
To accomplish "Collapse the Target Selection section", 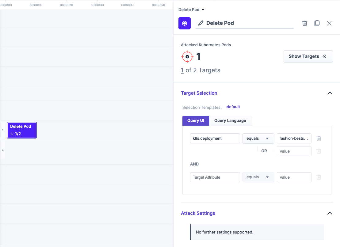I will click(330, 93).
